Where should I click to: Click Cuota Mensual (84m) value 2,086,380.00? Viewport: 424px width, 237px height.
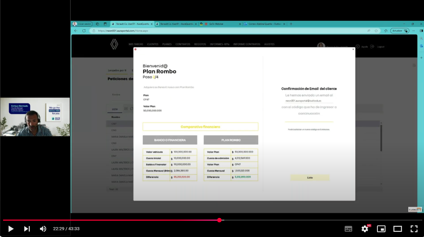[x=181, y=171]
